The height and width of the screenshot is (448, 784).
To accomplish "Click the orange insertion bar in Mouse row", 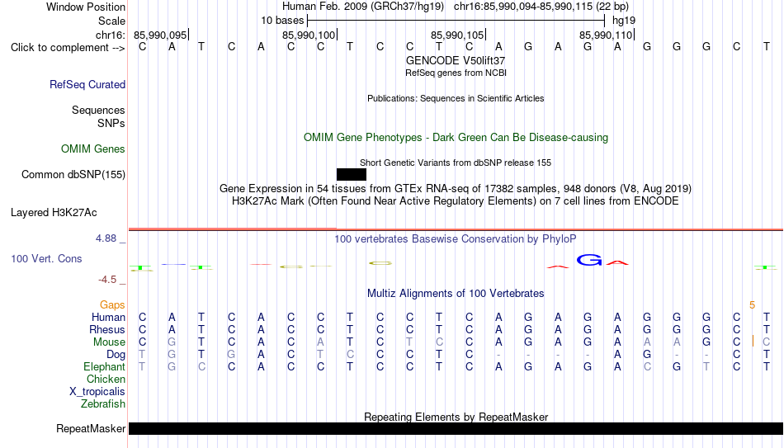I will pyautogui.click(x=753, y=341).
